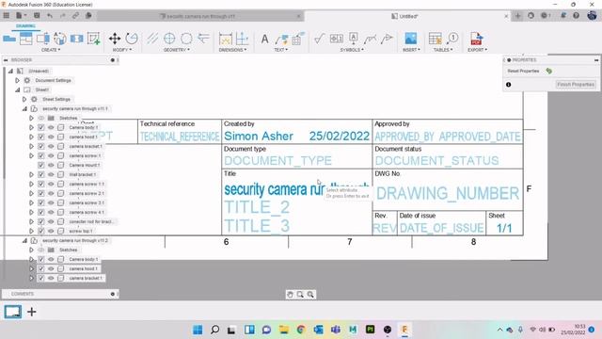Undo the last action
Image resolution: width=602 pixels, height=339 pixels.
point(50,16)
